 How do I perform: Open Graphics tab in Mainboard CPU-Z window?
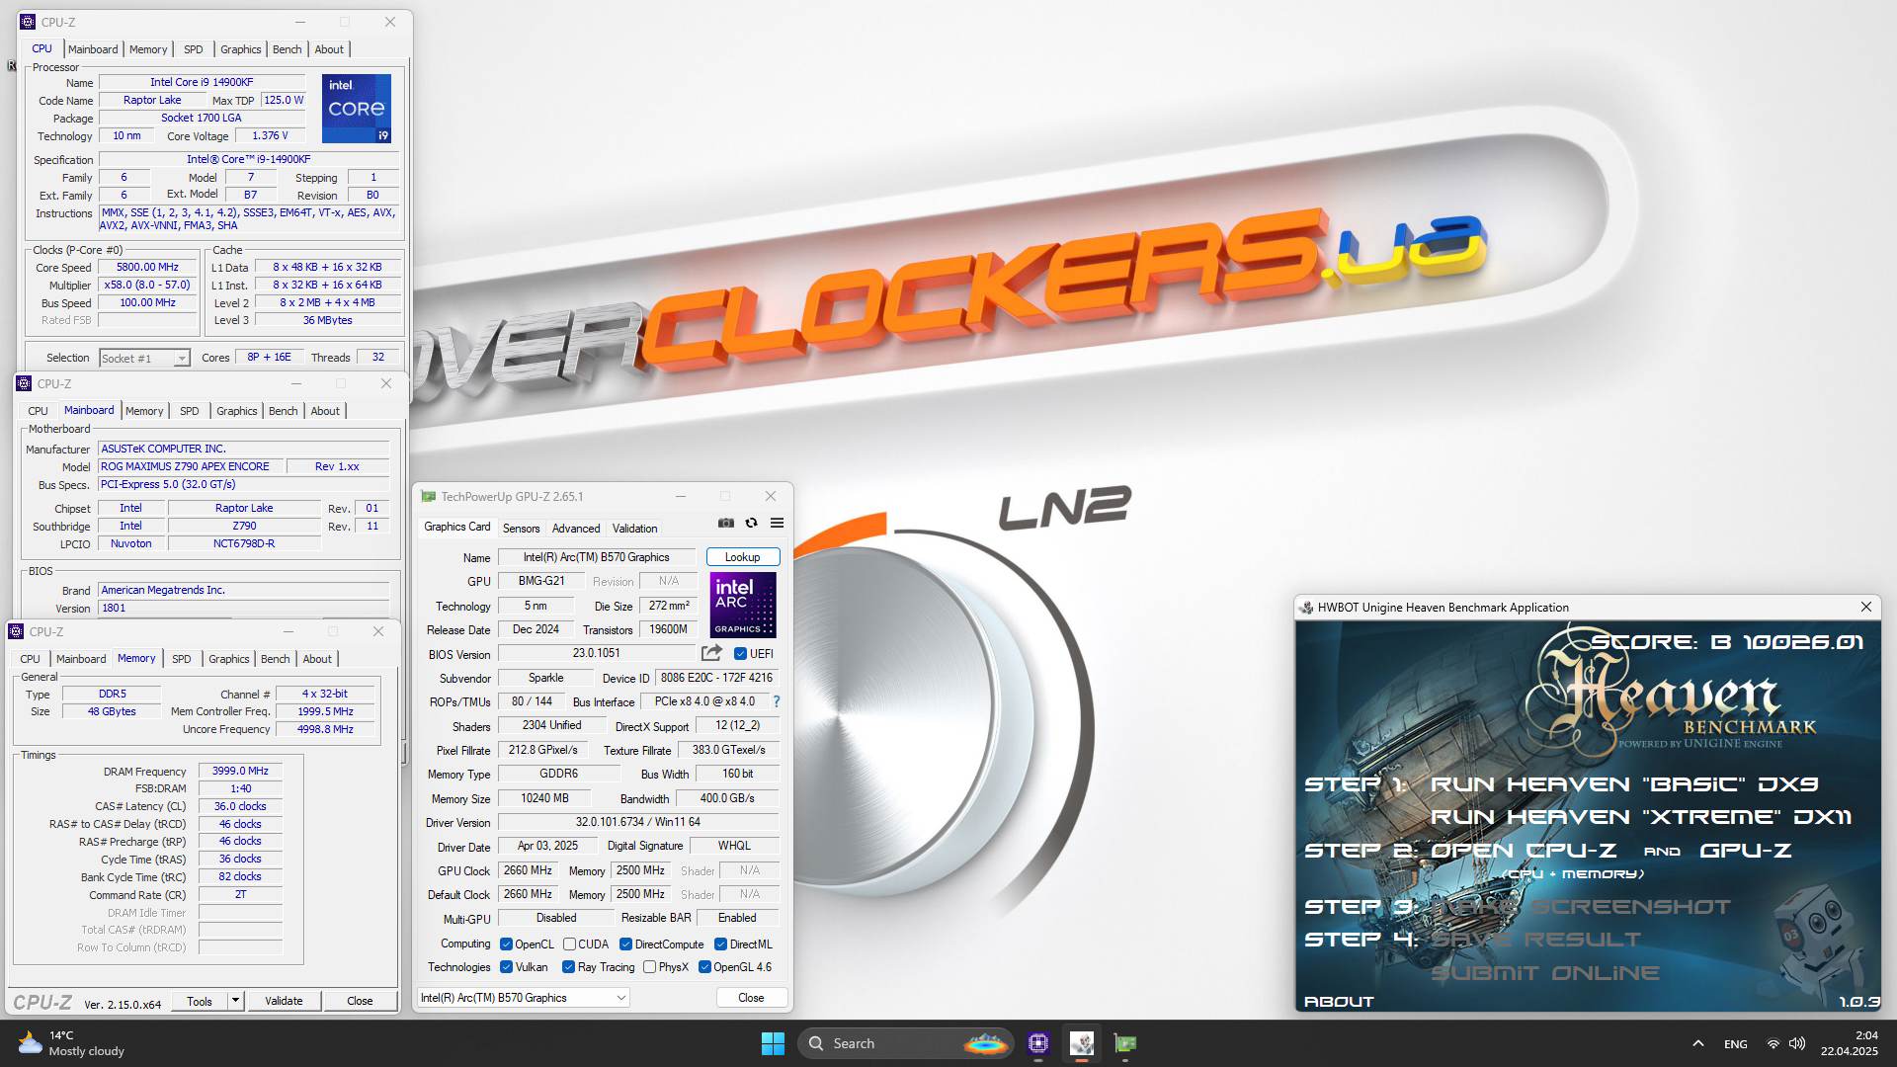236,411
